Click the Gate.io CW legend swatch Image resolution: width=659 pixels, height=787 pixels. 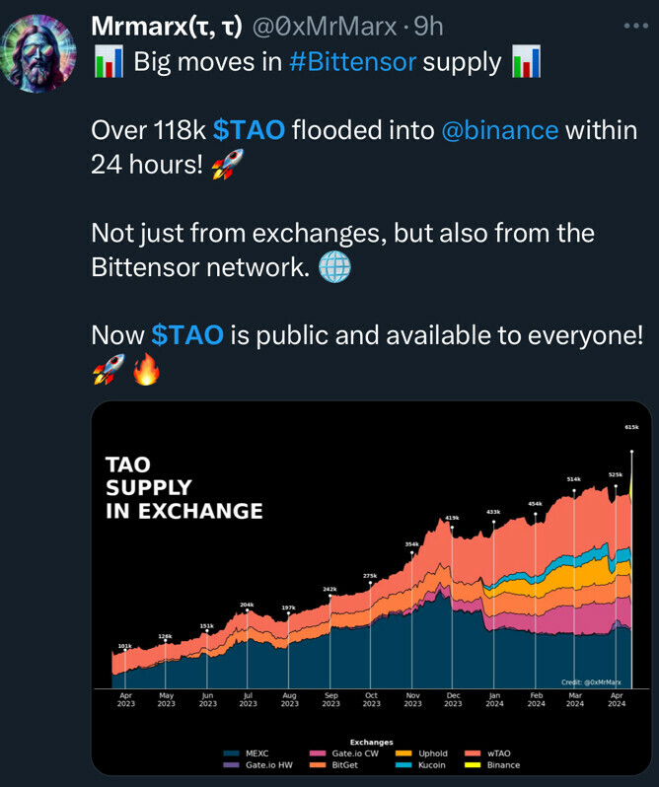(316, 753)
